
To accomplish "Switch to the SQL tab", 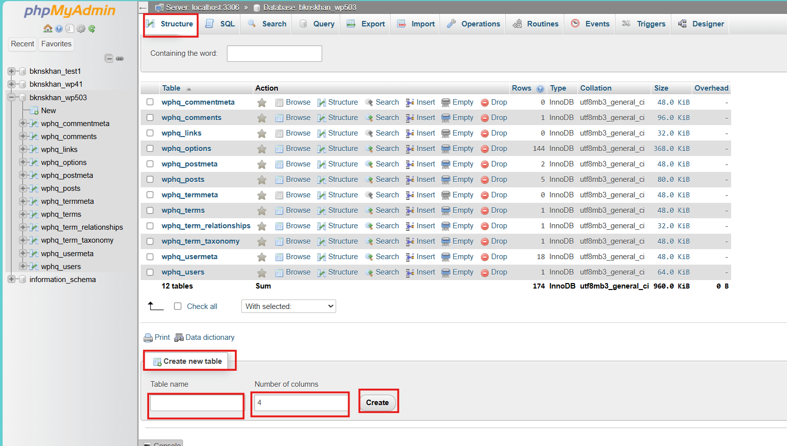I will click(221, 24).
